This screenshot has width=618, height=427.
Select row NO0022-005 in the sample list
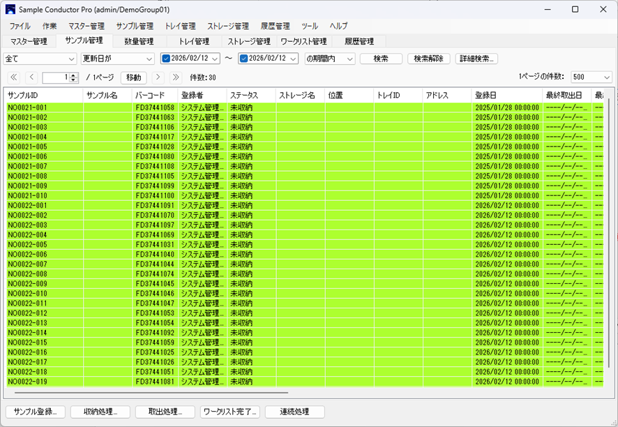point(28,245)
